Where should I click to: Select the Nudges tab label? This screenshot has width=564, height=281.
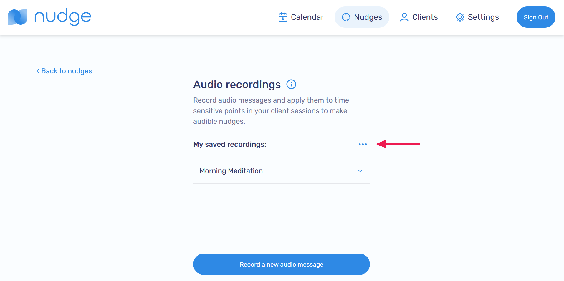[368, 17]
